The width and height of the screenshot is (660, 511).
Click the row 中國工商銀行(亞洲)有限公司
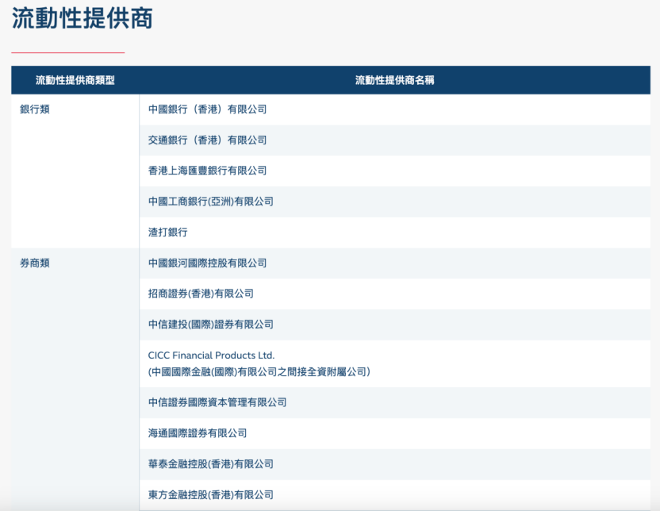[x=395, y=202]
